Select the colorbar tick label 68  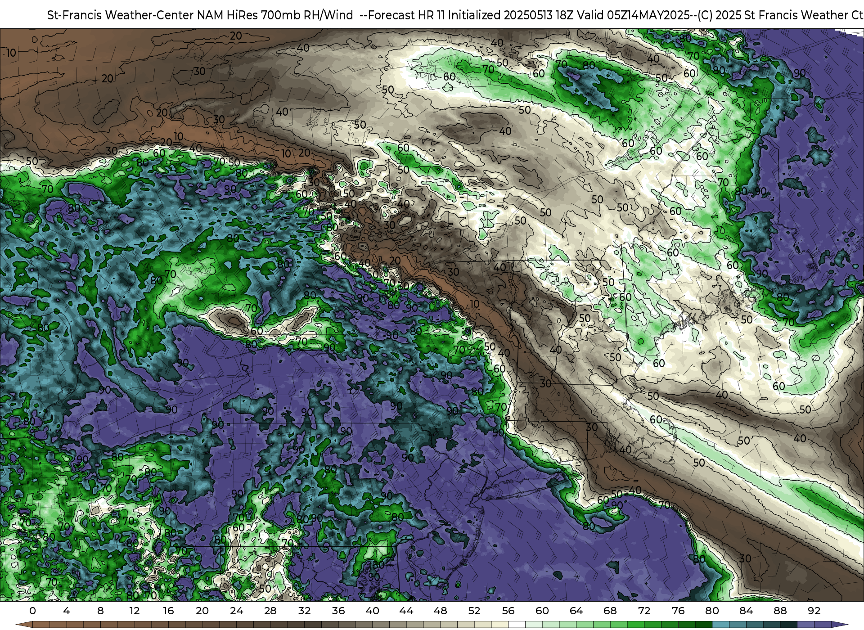click(x=610, y=611)
